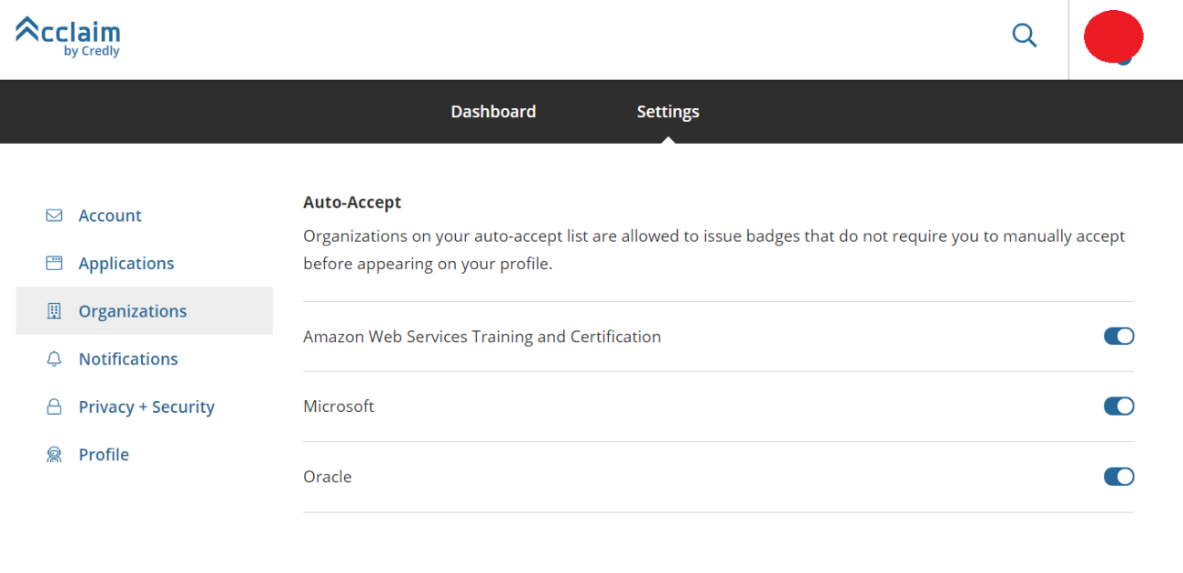
Task: Go to Profile settings
Action: (x=104, y=455)
